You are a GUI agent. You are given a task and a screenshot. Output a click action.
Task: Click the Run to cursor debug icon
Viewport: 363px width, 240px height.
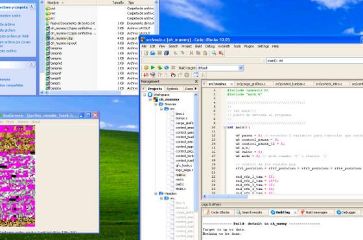tap(153, 75)
